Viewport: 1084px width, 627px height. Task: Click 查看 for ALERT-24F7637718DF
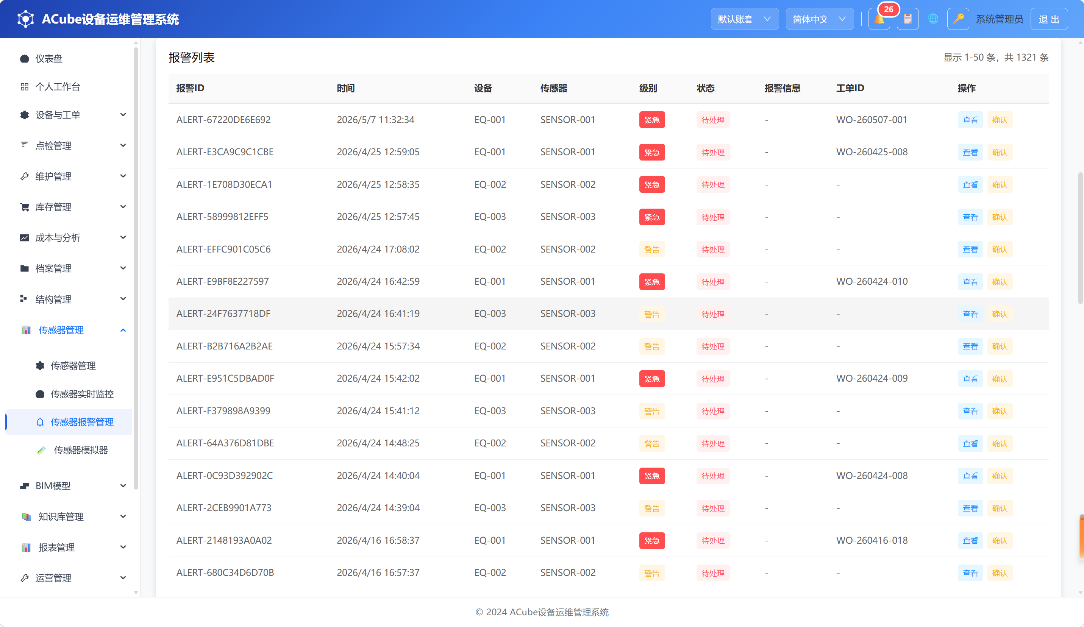pos(970,314)
